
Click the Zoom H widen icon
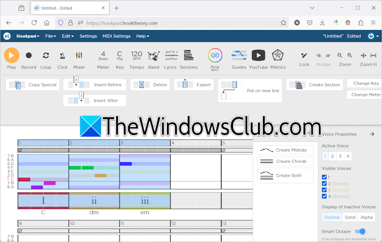point(373,56)
